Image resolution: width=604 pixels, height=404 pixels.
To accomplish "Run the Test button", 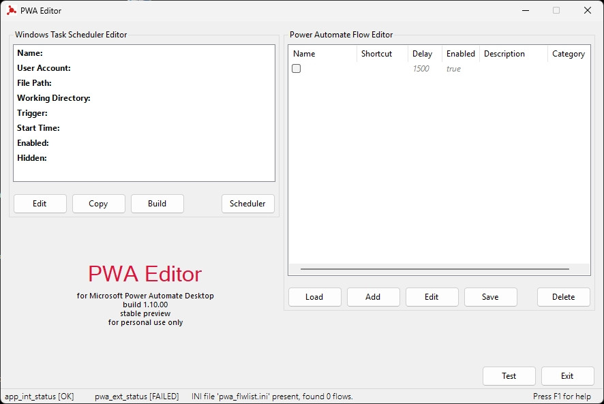I will pyautogui.click(x=509, y=376).
